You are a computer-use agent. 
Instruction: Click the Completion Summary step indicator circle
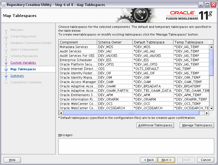6,82
